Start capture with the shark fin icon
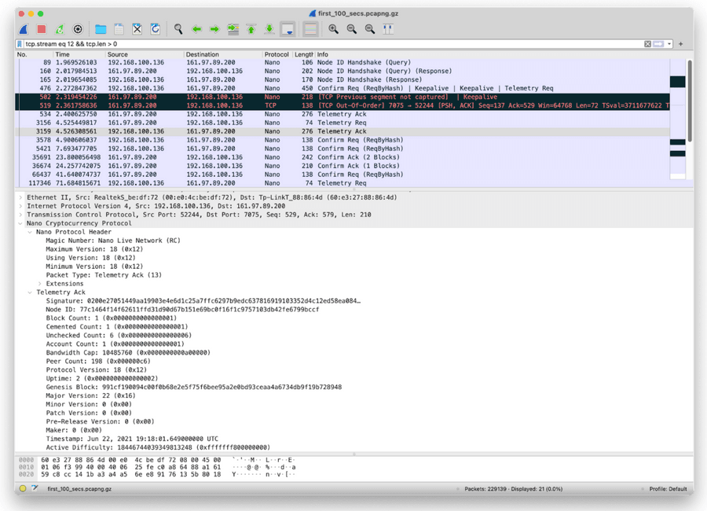 pos(24,29)
